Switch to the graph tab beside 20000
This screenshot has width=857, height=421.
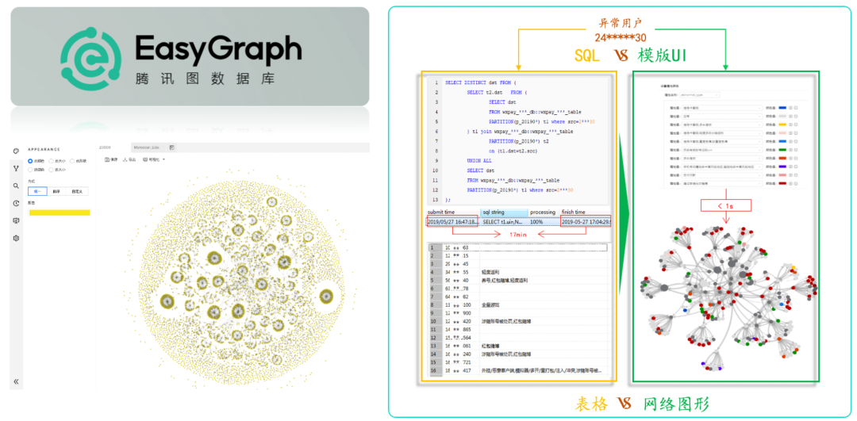[147, 147]
